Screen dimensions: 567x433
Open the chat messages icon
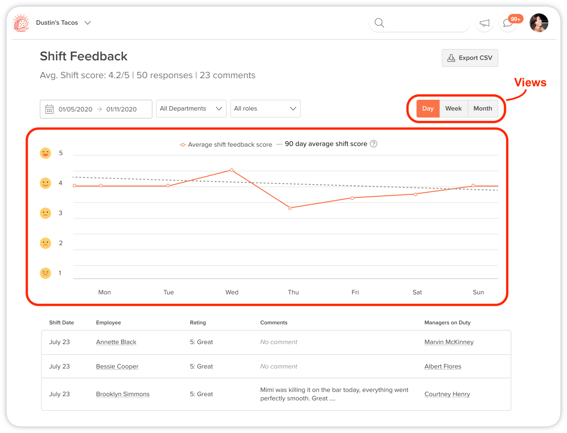508,23
